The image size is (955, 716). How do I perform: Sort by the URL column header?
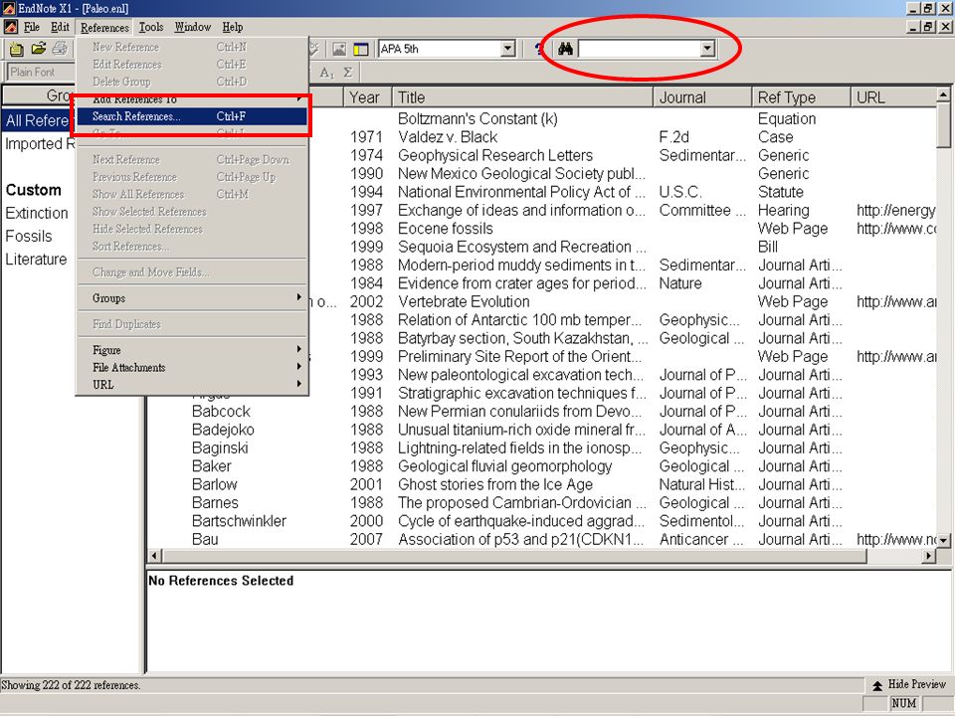[893, 97]
